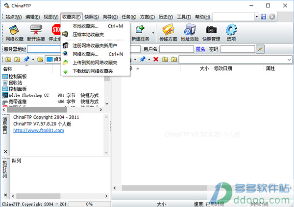294x207 pixels.
Task: Open the 帮助(H) menu
Action: (202, 17)
